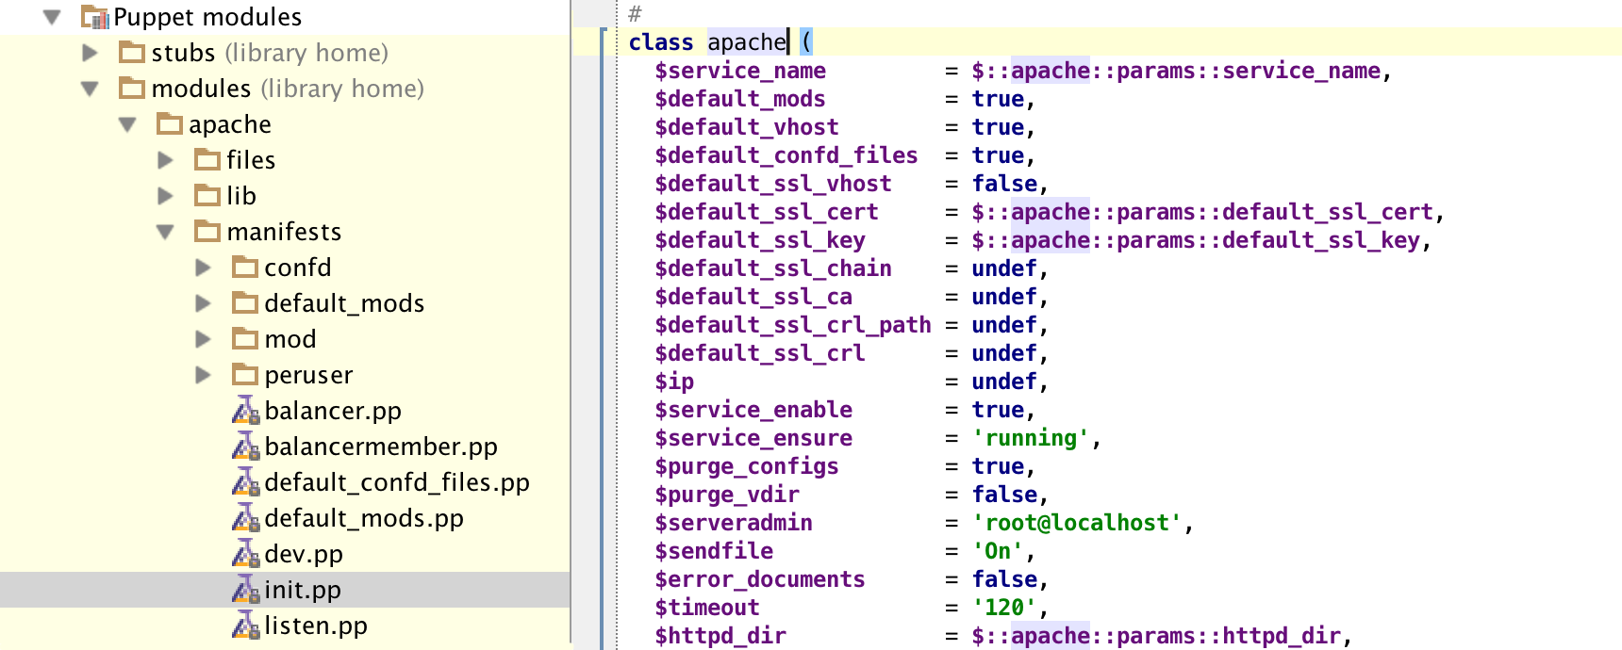1622x650 pixels.
Task: Expand the peruser folder
Action: (203, 375)
